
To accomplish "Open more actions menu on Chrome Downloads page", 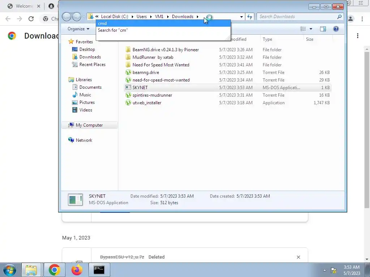I will click(x=358, y=36).
